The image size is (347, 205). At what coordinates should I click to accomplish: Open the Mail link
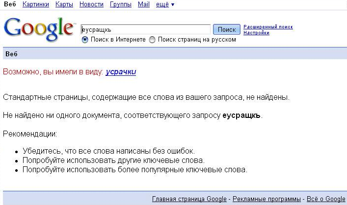144,4
